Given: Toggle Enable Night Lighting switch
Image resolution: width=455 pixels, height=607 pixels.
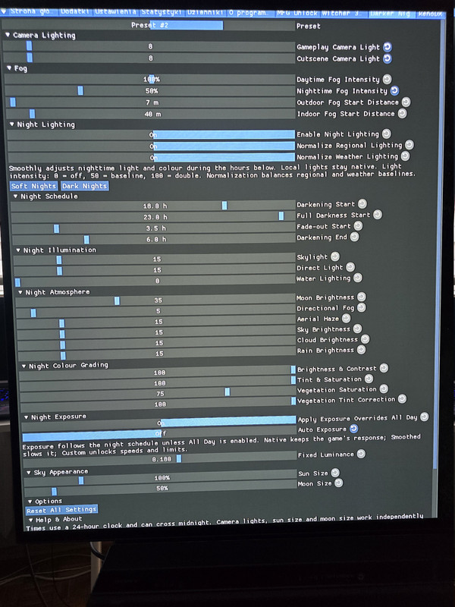Looking at the screenshot, I should click(151, 135).
